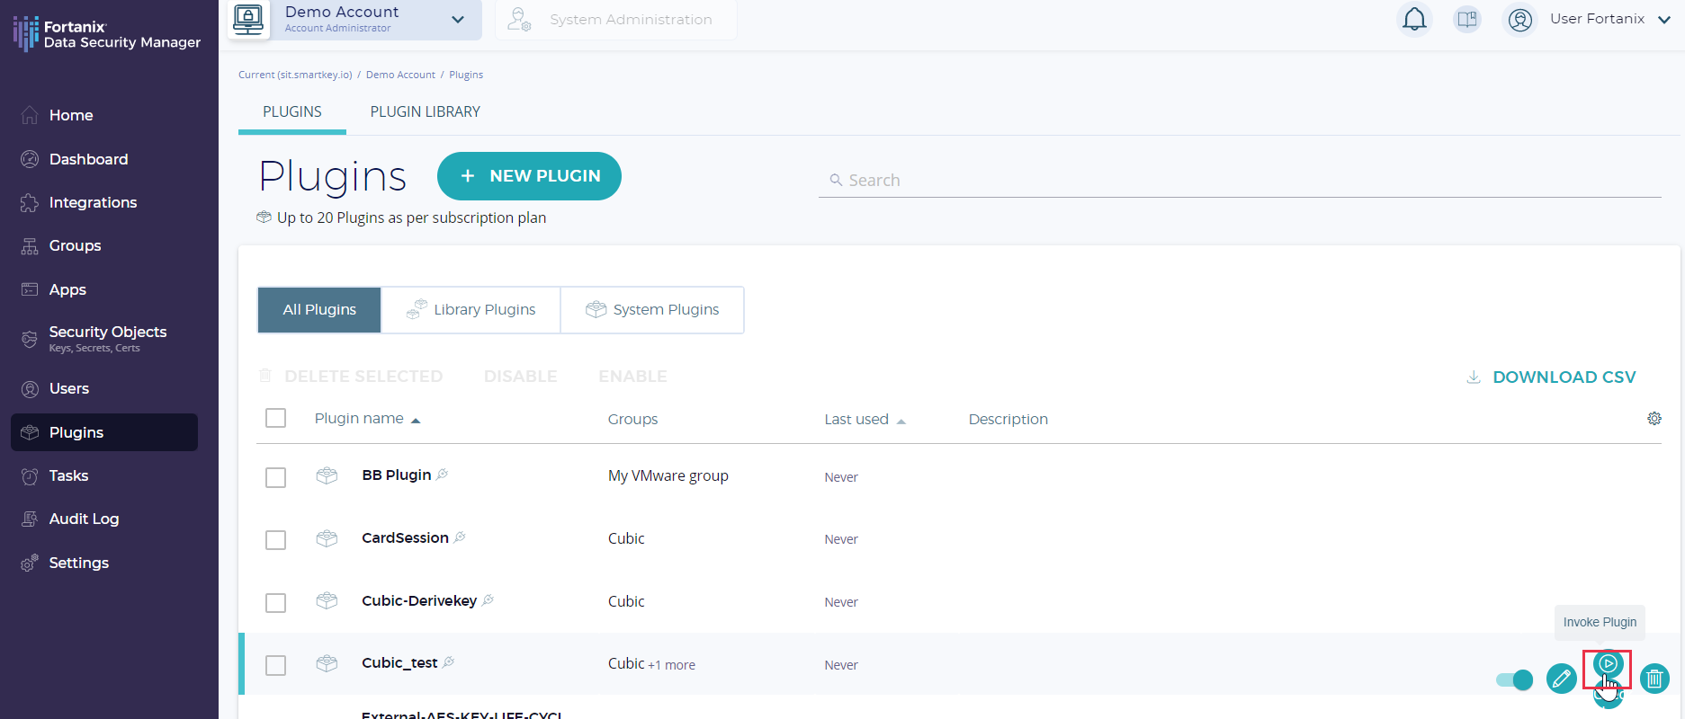Tick the select-all plugins checkbox
The width and height of the screenshot is (1685, 719).
point(276,418)
